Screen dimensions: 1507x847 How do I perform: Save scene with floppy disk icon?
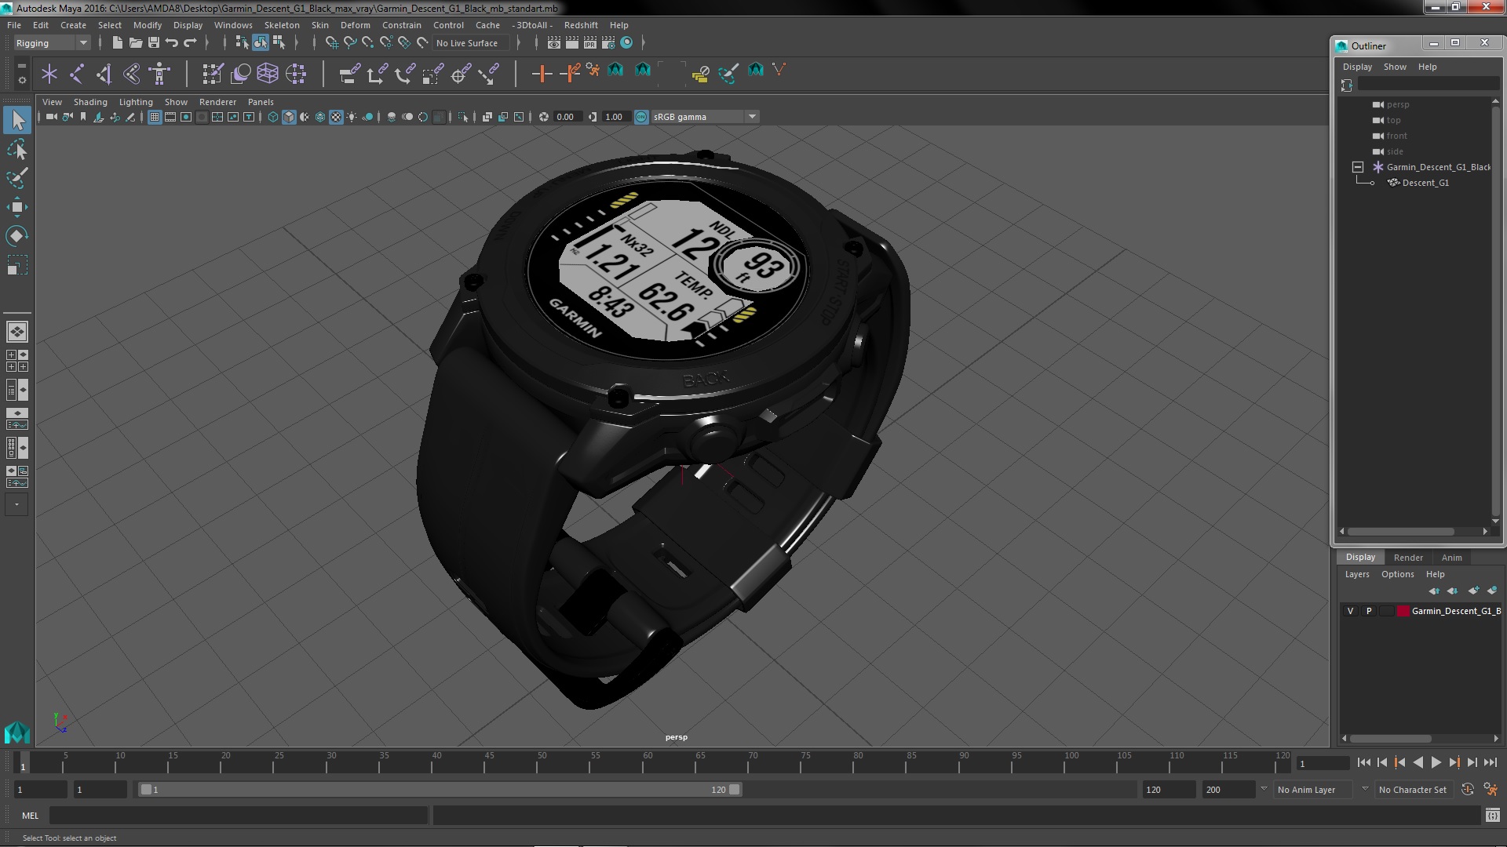point(154,42)
